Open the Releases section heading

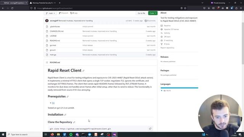164,57
